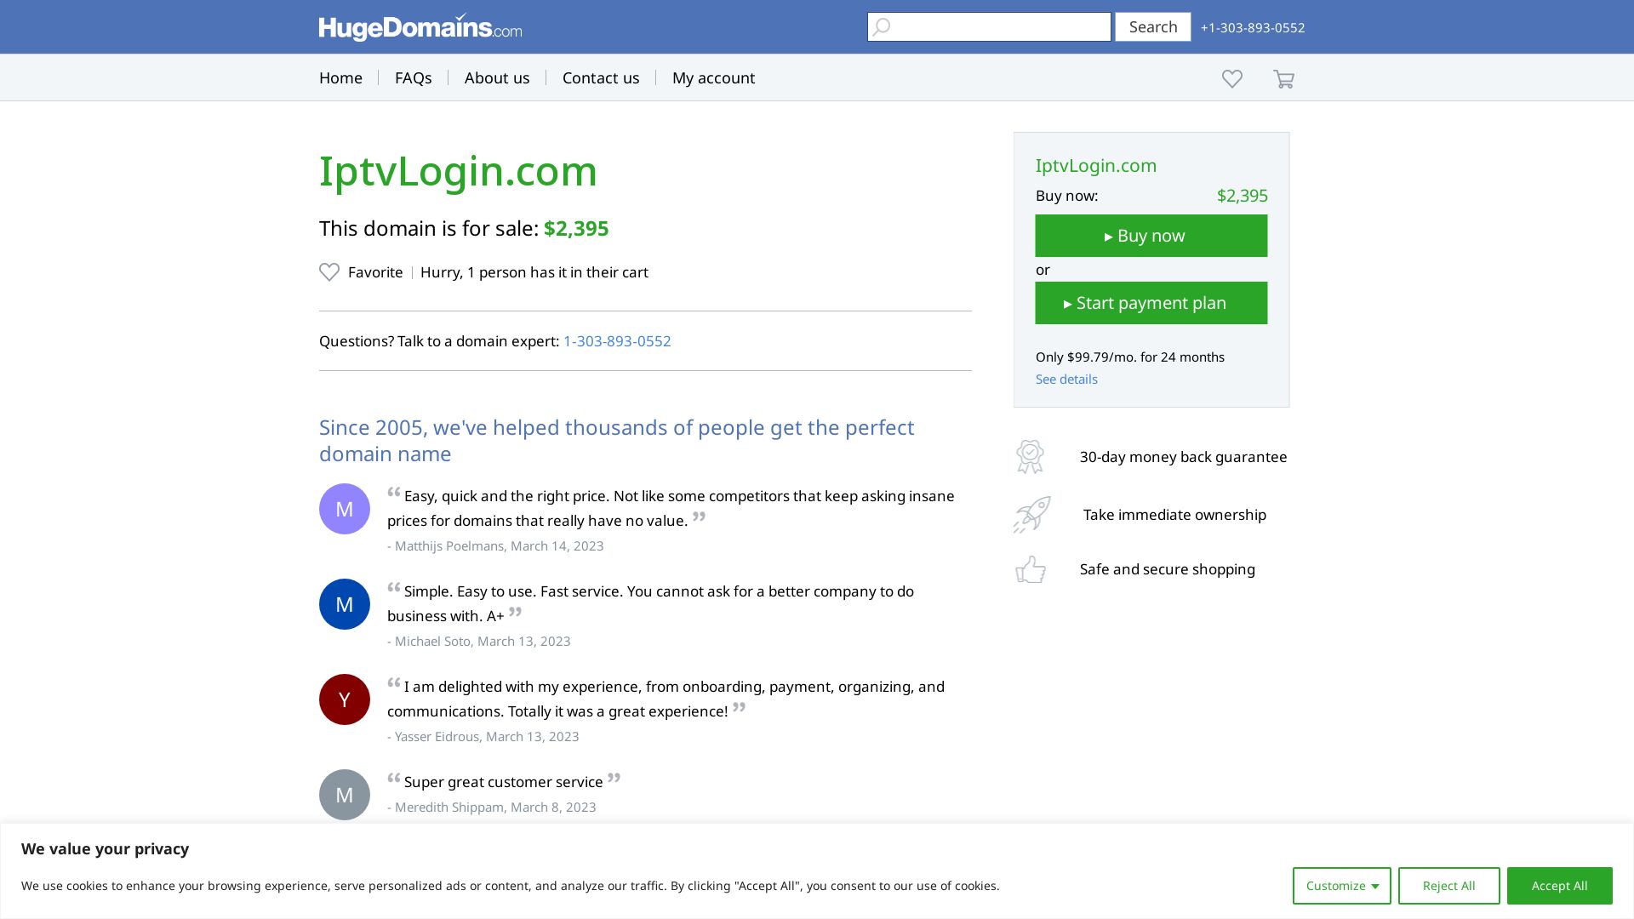Click the HugeDomains.com logo icon
Screen dimensions: 1634x919
[421, 27]
